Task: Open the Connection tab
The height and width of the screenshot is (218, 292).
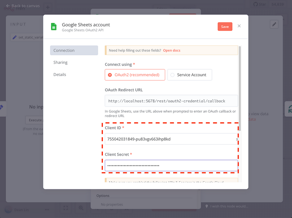Action: click(74, 50)
